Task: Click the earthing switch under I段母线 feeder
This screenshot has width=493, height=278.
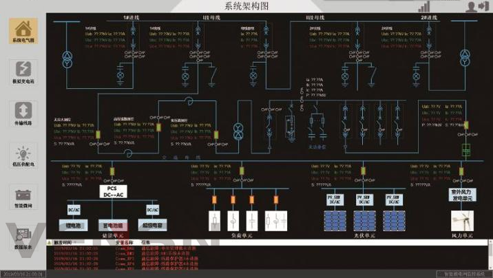Action: tap(212, 76)
